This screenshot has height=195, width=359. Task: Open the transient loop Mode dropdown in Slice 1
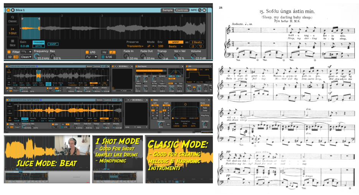point(150,46)
